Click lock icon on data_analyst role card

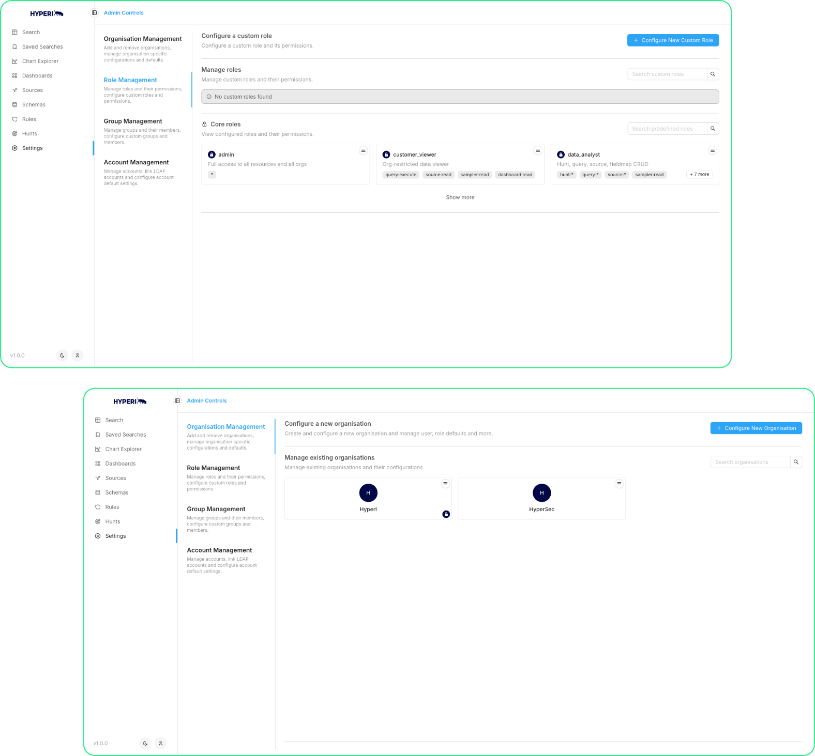point(561,155)
